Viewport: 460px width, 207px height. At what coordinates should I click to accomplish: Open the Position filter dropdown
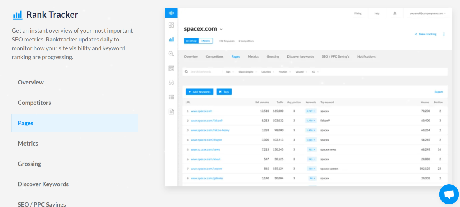(x=284, y=72)
